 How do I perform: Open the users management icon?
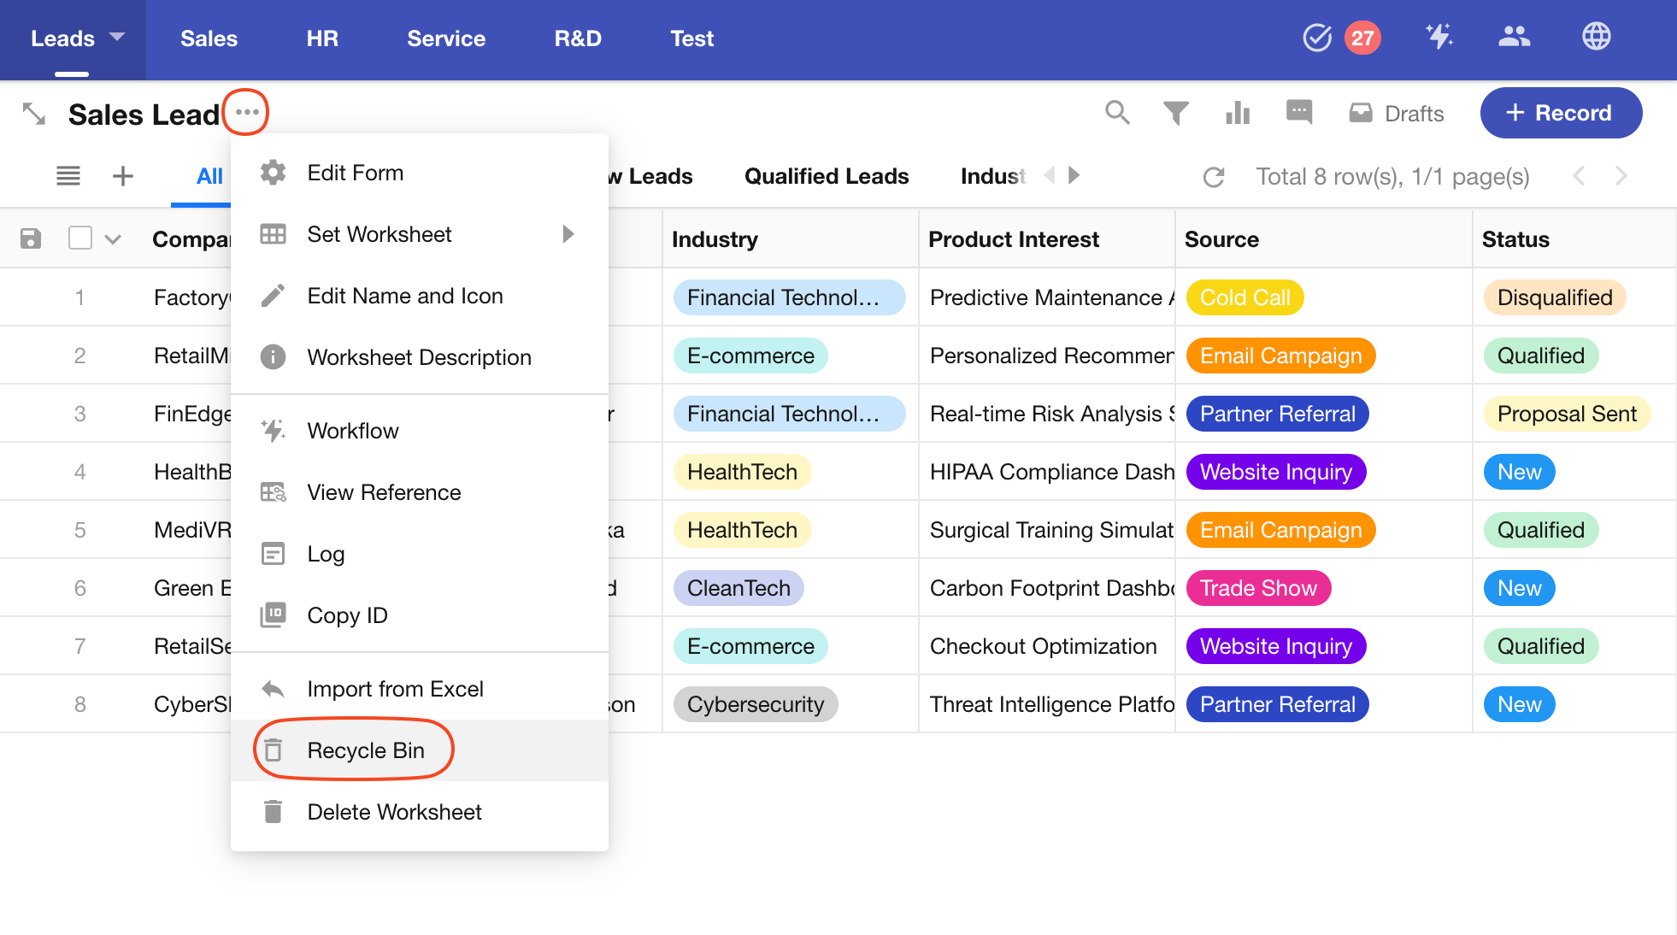coord(1514,38)
